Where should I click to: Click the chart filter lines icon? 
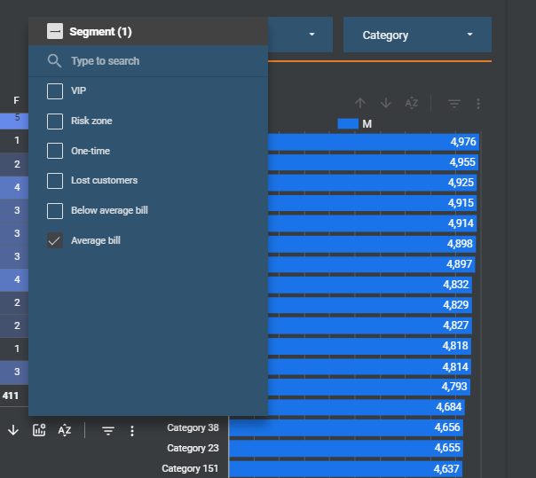(x=454, y=103)
